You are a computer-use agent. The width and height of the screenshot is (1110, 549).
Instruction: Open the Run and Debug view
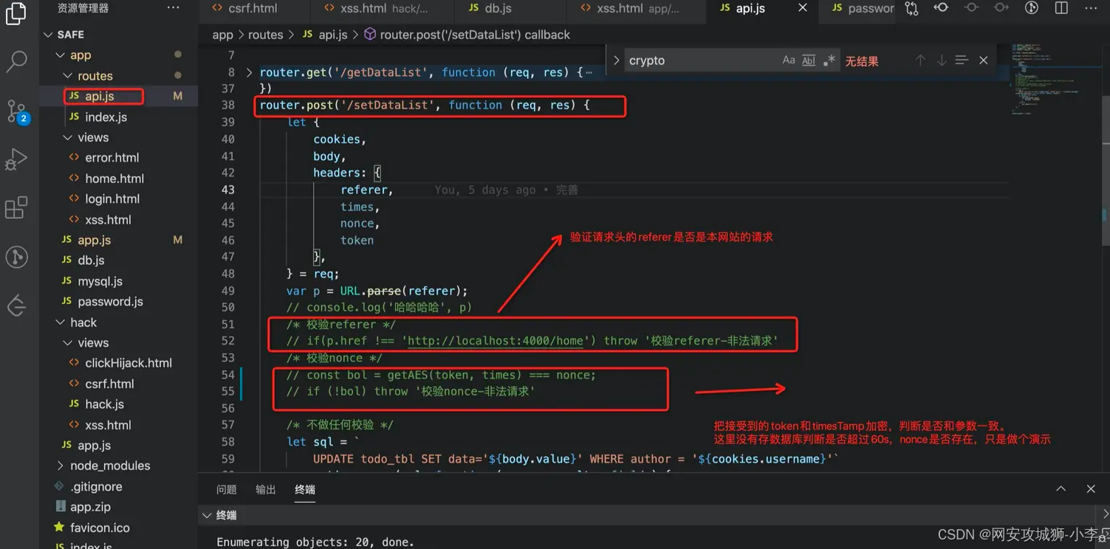click(16, 159)
